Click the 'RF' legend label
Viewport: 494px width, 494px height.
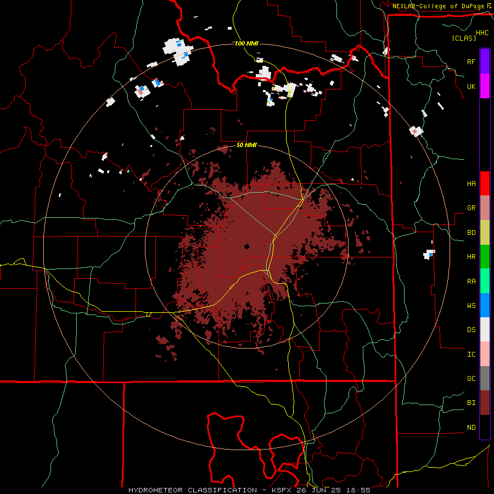(x=471, y=61)
